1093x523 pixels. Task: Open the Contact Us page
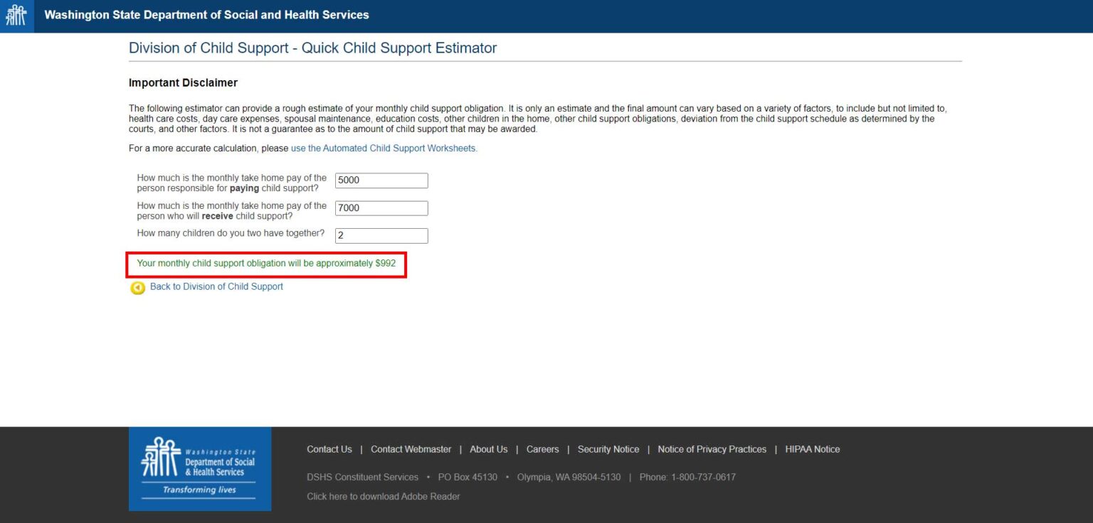click(329, 449)
